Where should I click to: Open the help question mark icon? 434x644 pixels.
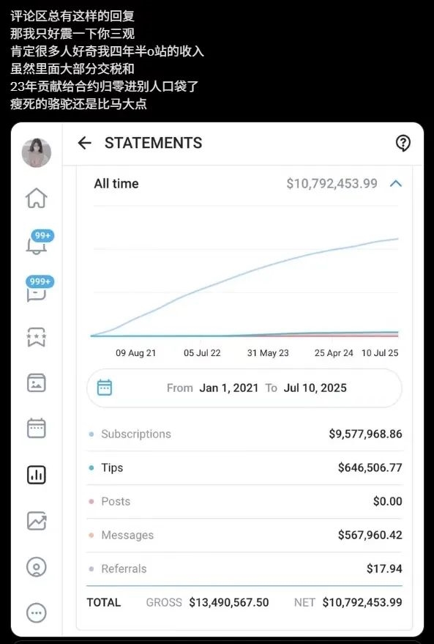(403, 144)
